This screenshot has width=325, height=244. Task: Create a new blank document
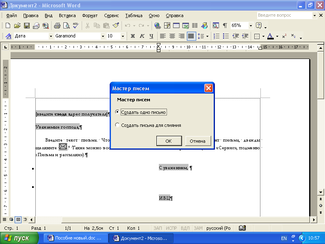click(x=8, y=26)
